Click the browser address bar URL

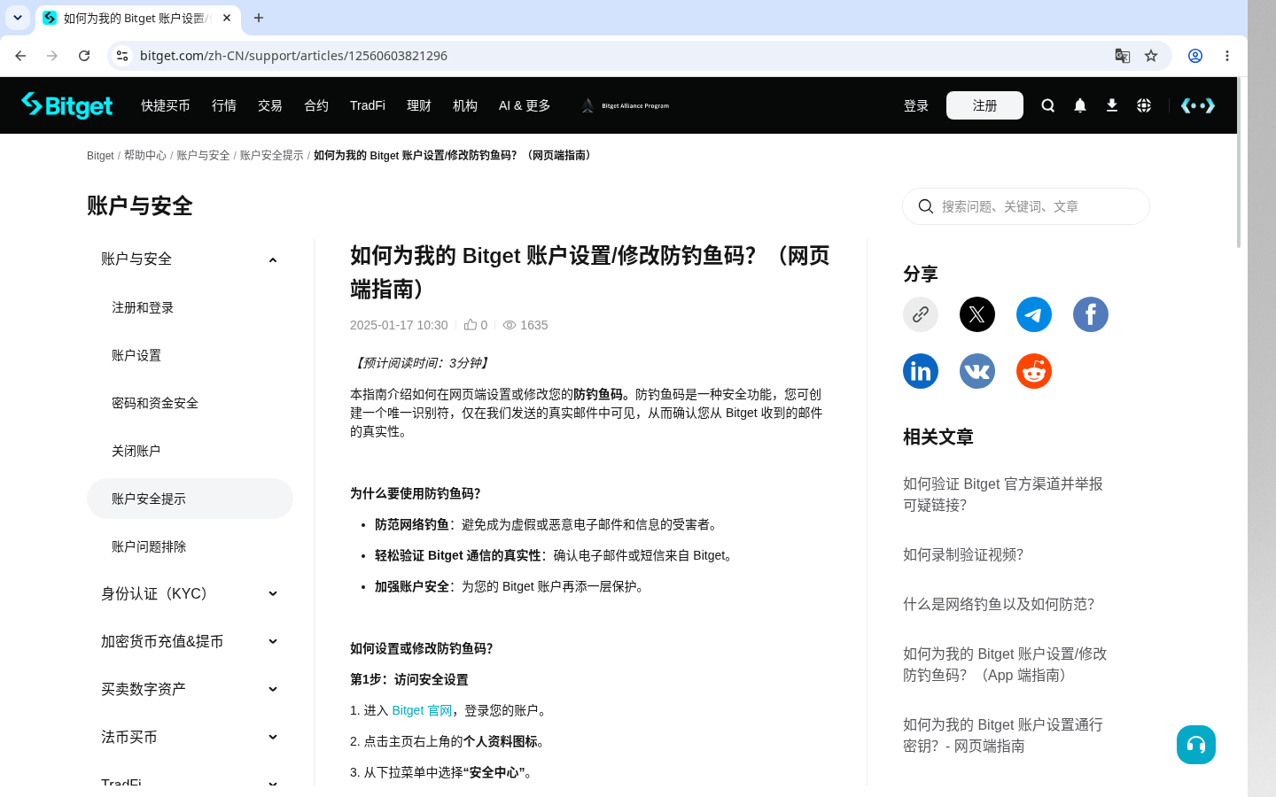point(293,56)
